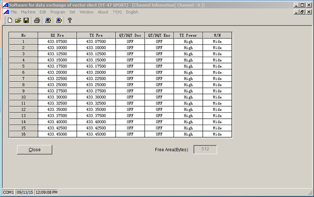Click W/N Wide cell in row 14
This screenshot has width=314, height=197.
tap(217, 122)
